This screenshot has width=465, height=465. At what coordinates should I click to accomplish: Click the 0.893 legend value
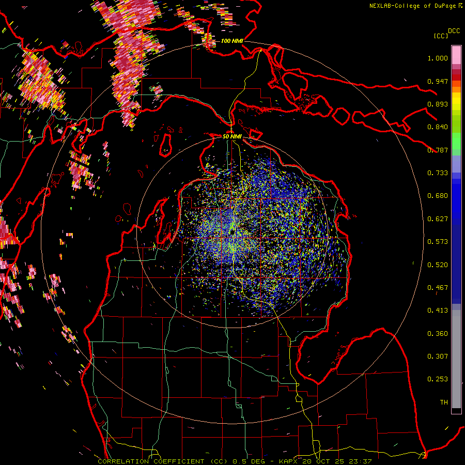[438, 104]
